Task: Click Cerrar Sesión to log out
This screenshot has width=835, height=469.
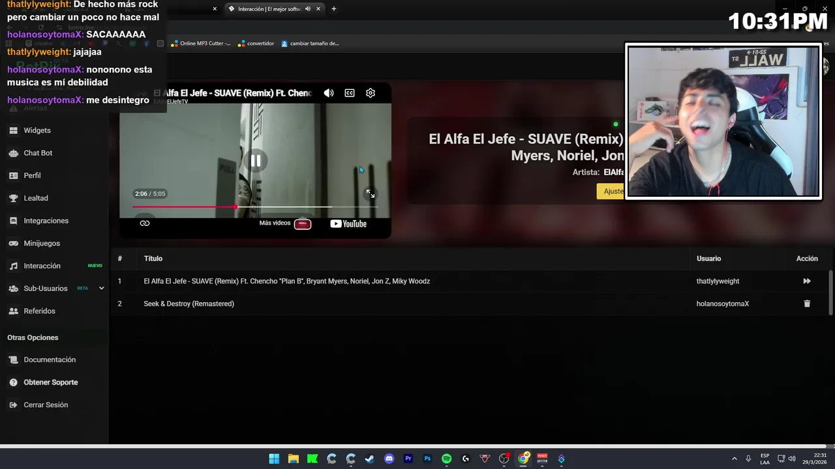Action: click(x=46, y=405)
